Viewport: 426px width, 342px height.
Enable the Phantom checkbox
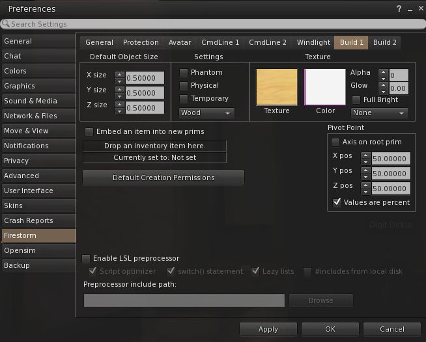click(x=184, y=72)
